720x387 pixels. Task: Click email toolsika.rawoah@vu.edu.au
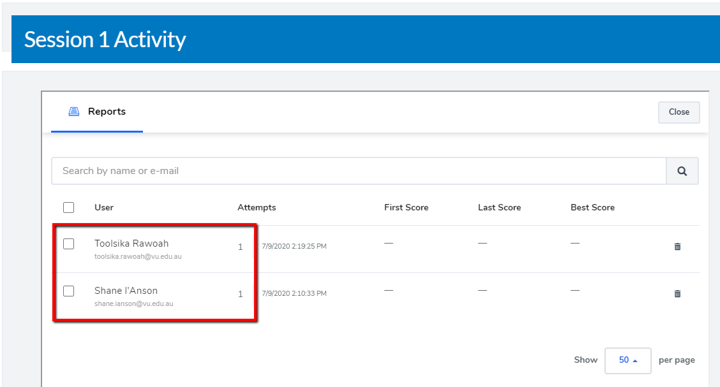pyautogui.click(x=139, y=257)
